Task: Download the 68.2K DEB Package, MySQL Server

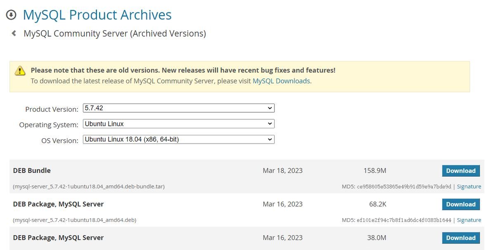Action: pyautogui.click(x=461, y=204)
